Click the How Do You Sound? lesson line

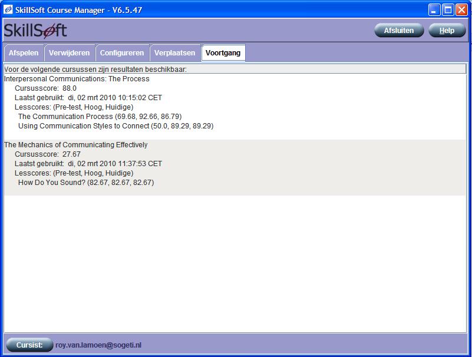85,183
